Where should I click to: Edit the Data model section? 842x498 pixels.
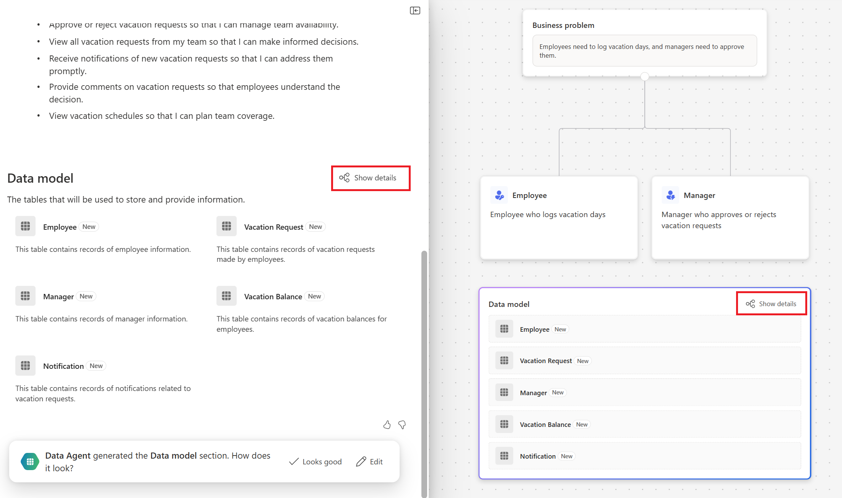[x=369, y=462]
